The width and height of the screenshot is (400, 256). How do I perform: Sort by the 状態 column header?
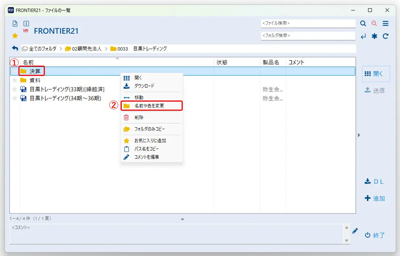pyautogui.click(x=237, y=62)
